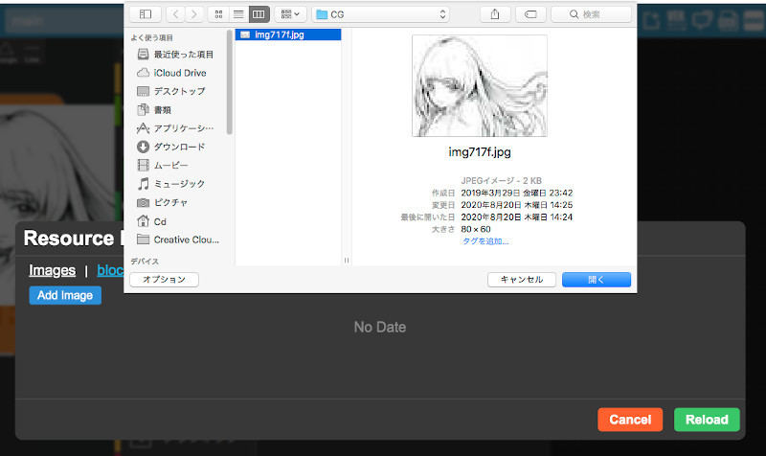Open iCloud Drive in the sidebar
Screen dimensions: 766x456
pos(179,73)
